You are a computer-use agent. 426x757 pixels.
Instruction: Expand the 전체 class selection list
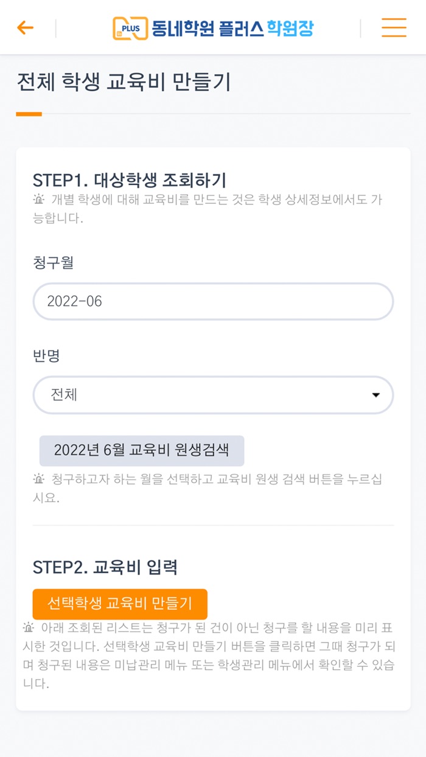coord(213,395)
